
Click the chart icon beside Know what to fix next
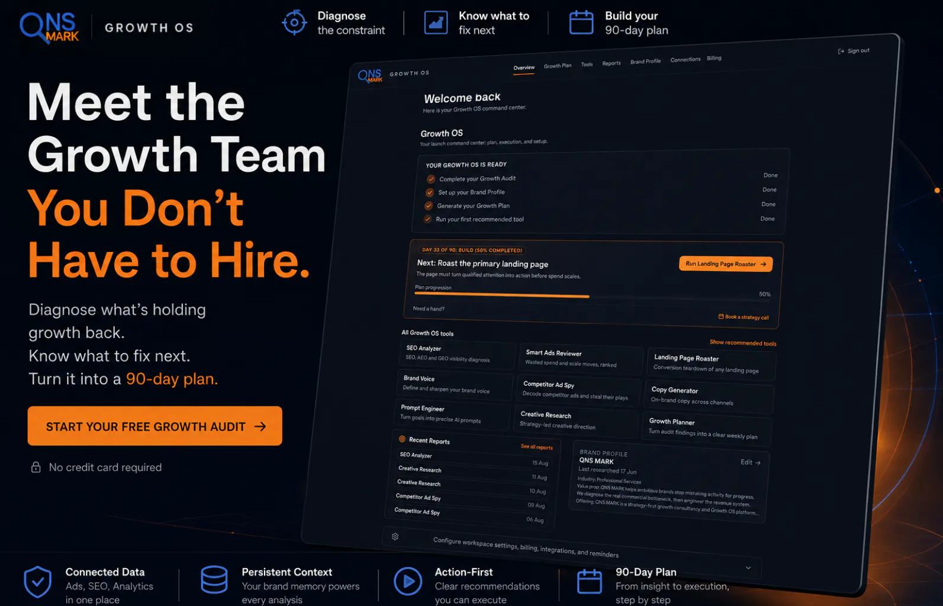436,22
